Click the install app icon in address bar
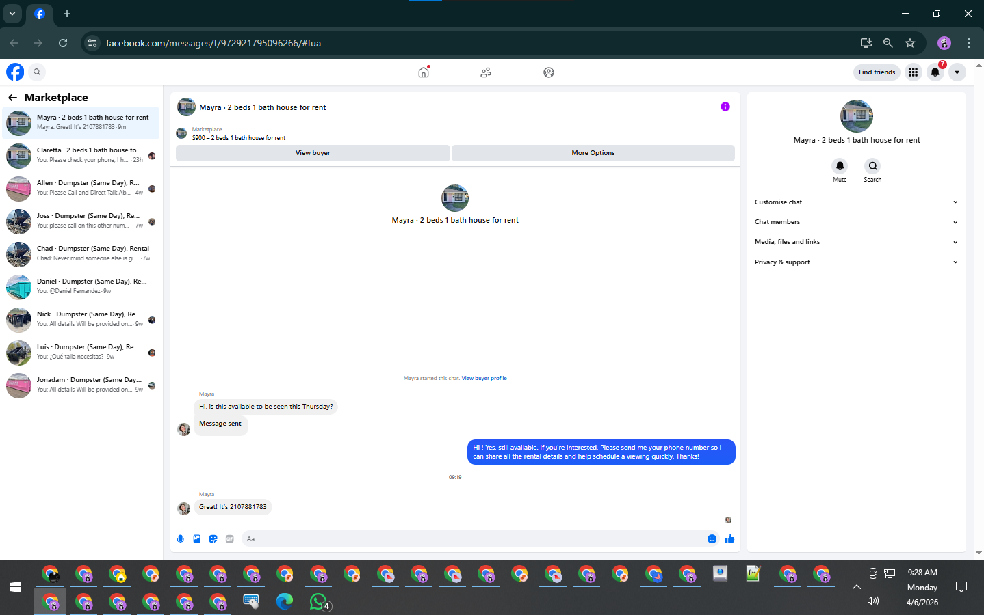This screenshot has height=615, width=984. pos(866,43)
